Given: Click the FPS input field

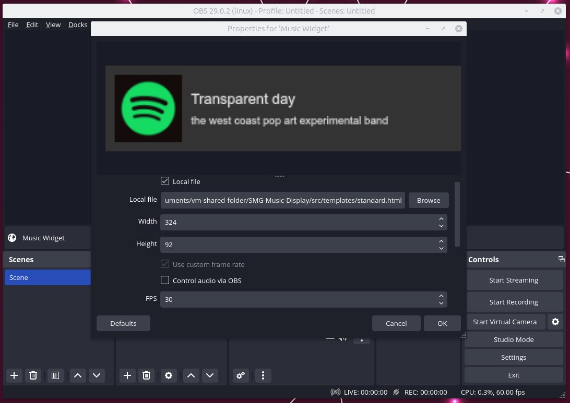Looking at the screenshot, I should click(299, 300).
